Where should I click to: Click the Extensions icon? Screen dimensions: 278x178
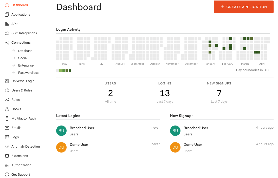click(7, 156)
